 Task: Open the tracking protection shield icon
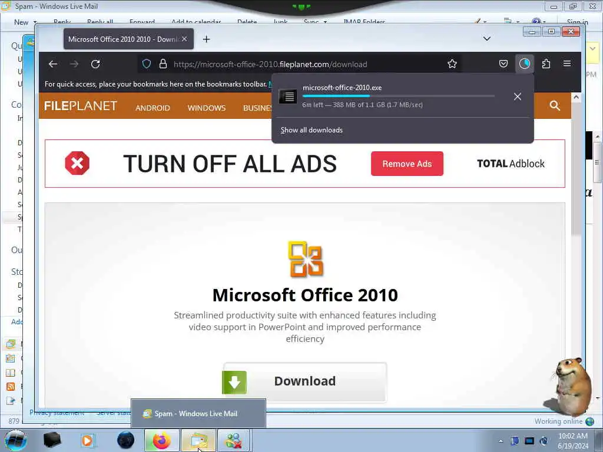point(147,64)
